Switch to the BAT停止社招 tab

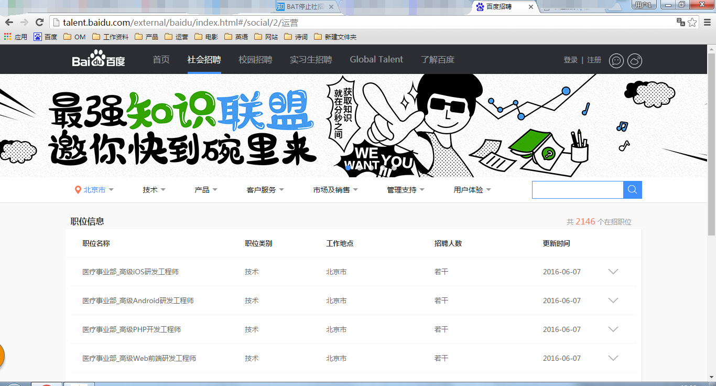(x=306, y=7)
